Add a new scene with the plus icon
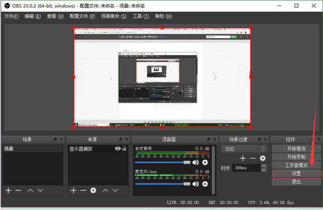The image size is (323, 210). (8, 190)
